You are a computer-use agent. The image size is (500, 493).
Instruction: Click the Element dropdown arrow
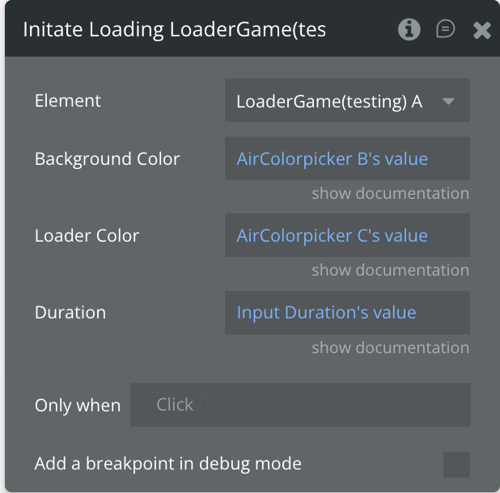(x=448, y=101)
